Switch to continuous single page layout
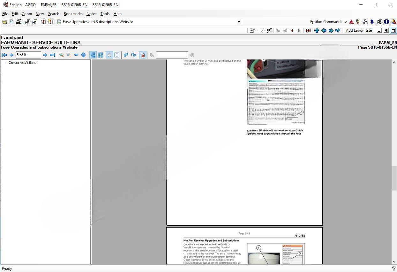 pyautogui.click(x=93, y=55)
